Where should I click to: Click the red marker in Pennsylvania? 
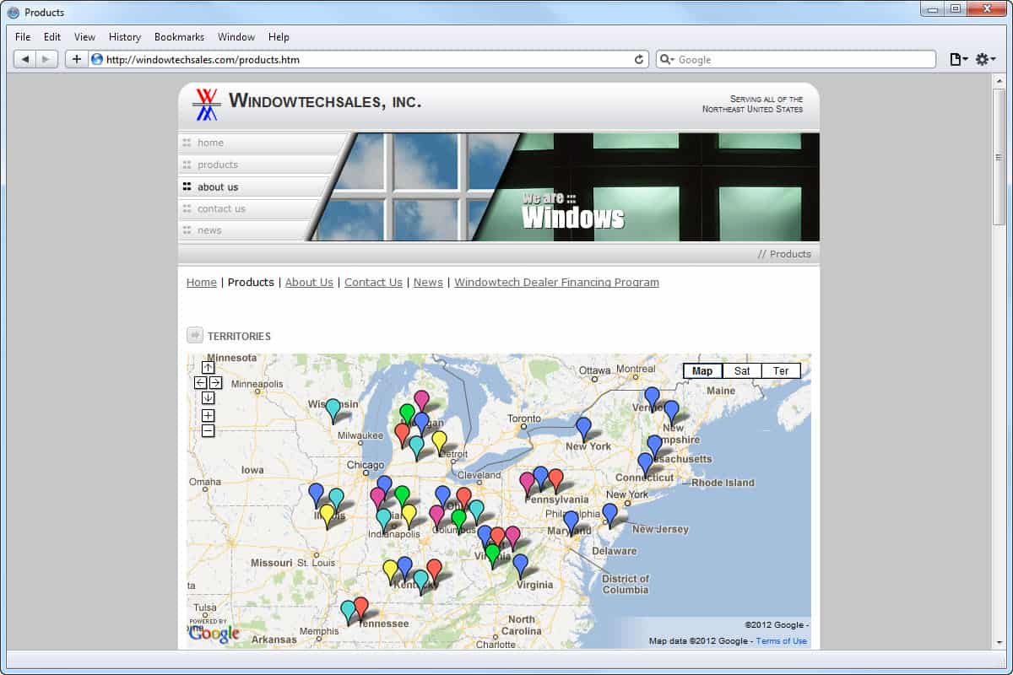pos(555,479)
